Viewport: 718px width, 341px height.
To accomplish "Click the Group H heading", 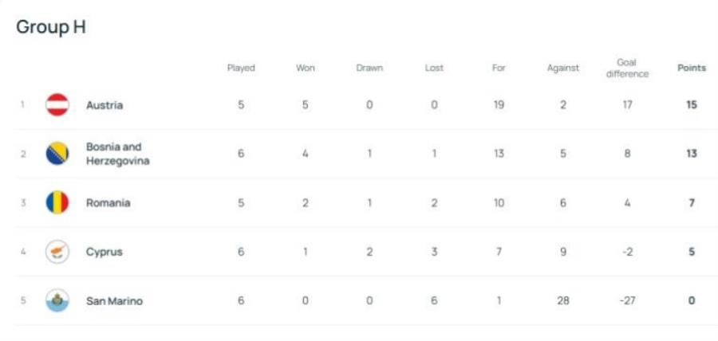I will (51, 27).
